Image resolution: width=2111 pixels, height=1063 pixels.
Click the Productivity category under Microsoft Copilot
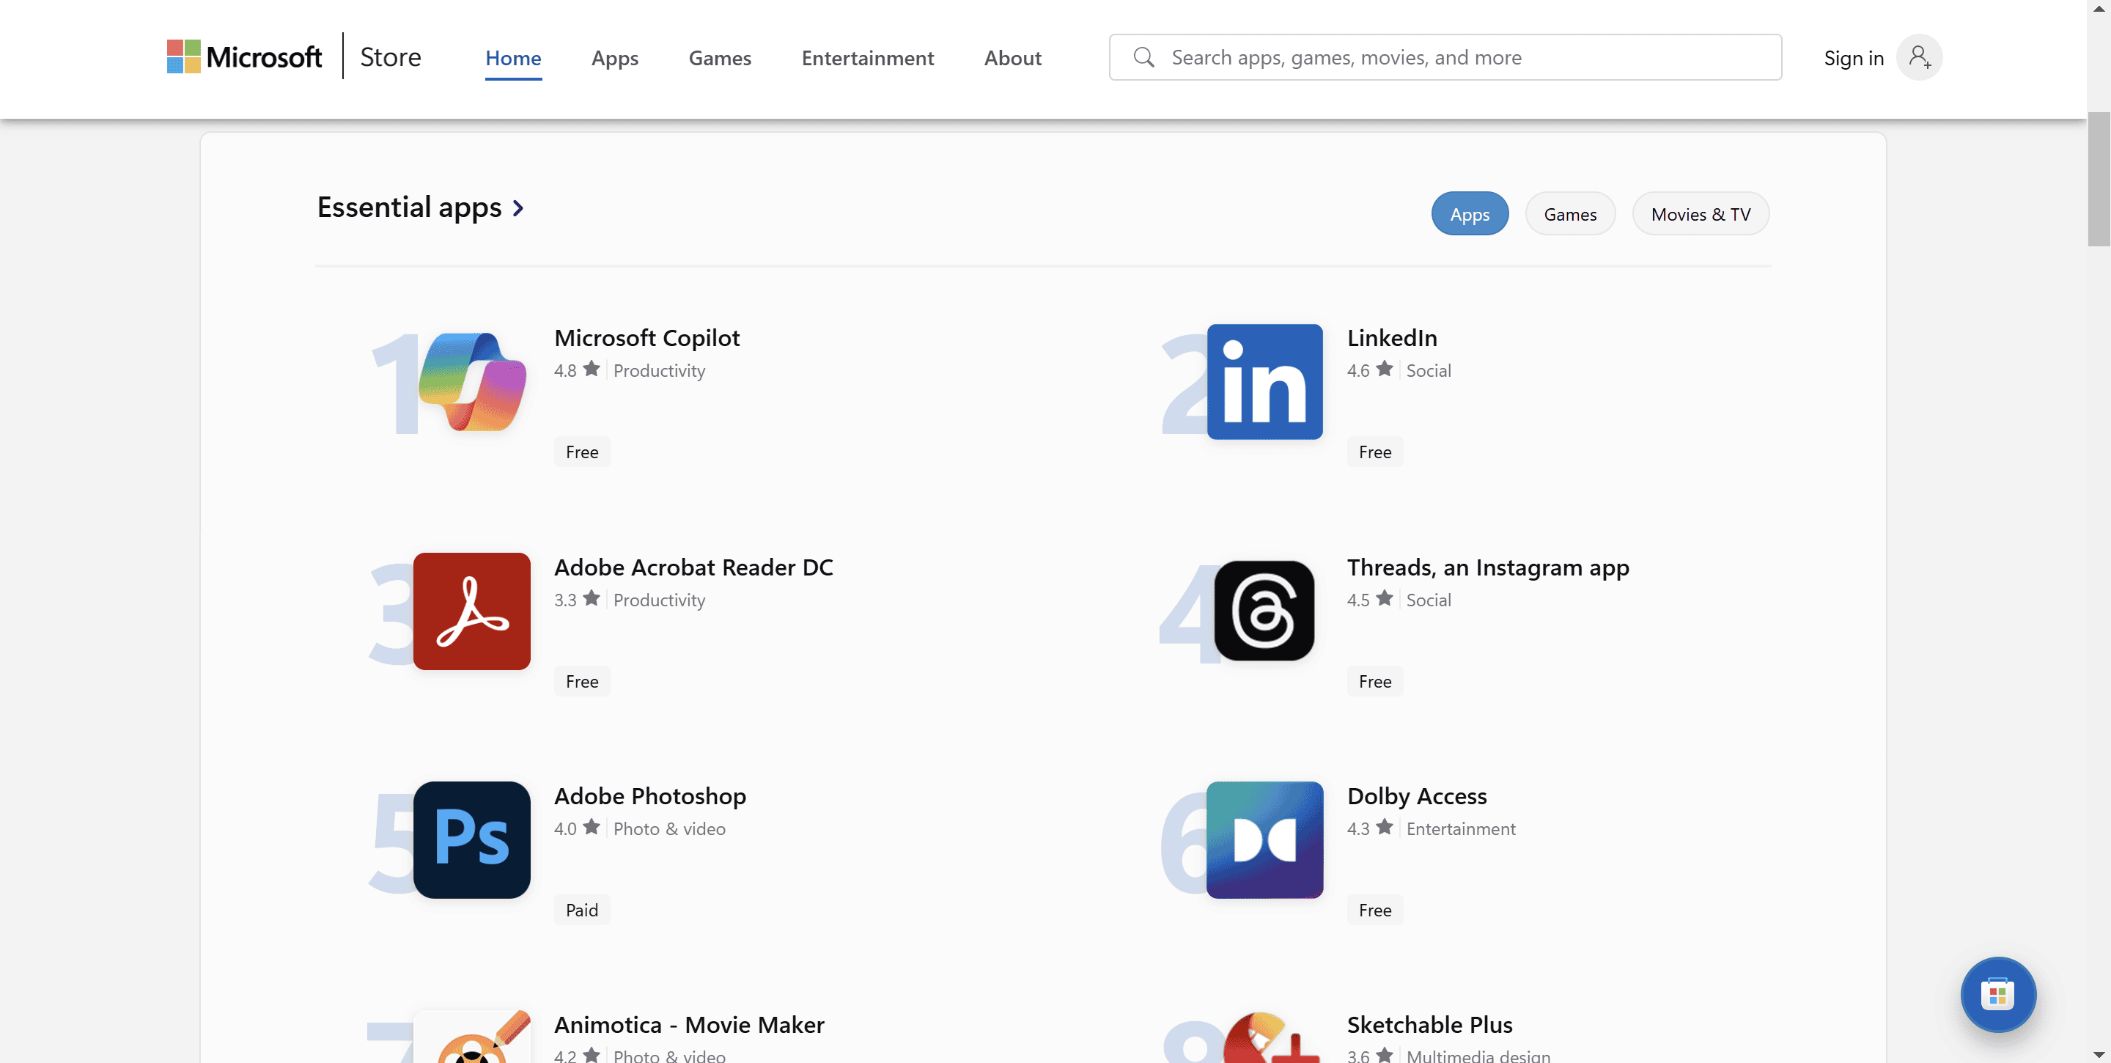(x=659, y=370)
